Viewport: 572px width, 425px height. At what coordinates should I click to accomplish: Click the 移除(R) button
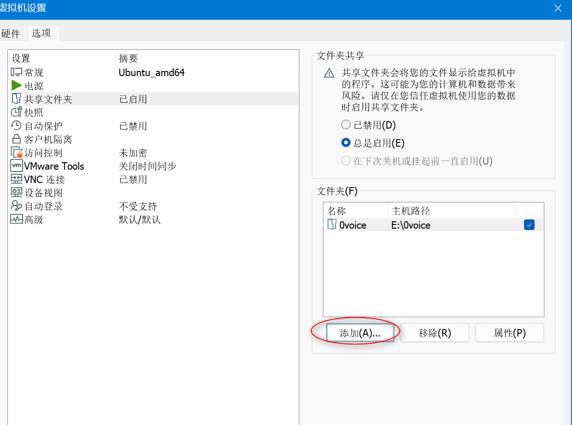click(435, 333)
